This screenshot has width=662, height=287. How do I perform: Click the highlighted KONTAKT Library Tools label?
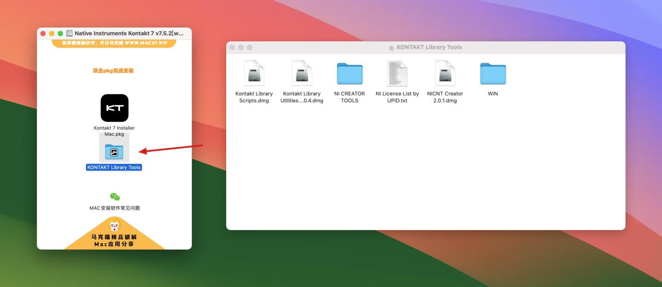tap(114, 167)
